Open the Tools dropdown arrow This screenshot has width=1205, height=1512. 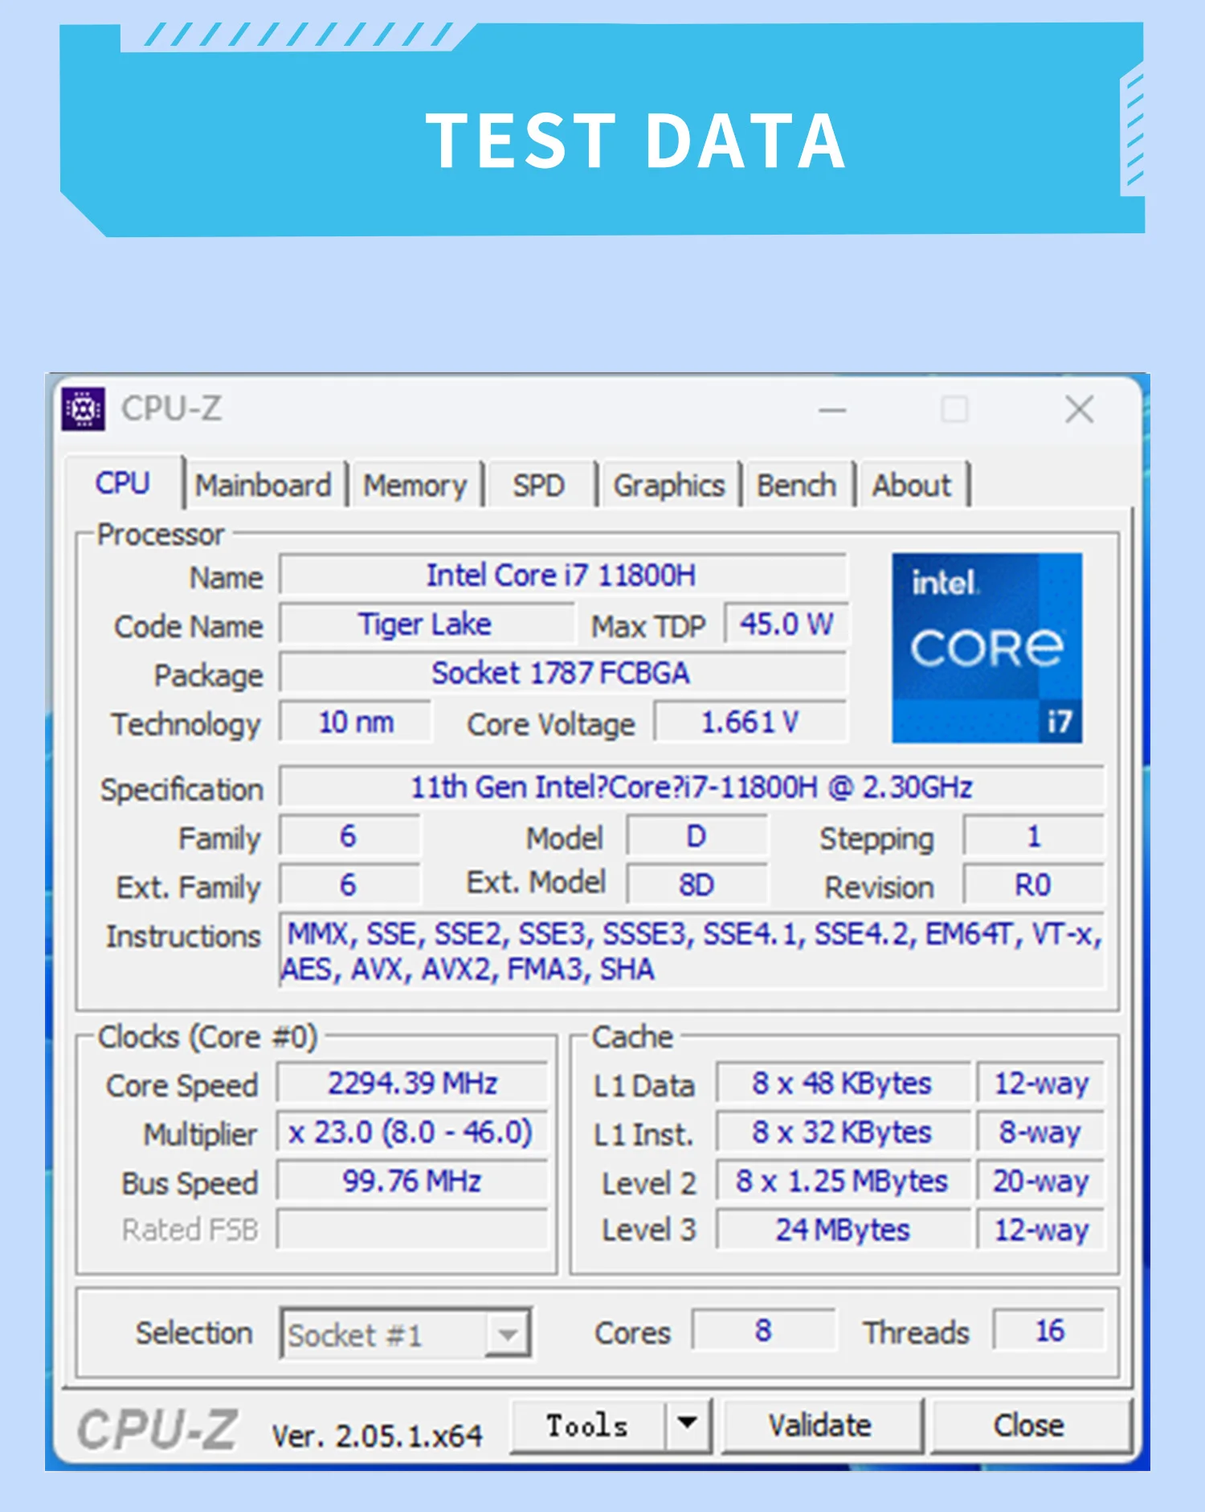tap(687, 1424)
